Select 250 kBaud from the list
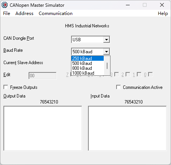The image size is (171, 165). [x=88, y=58]
